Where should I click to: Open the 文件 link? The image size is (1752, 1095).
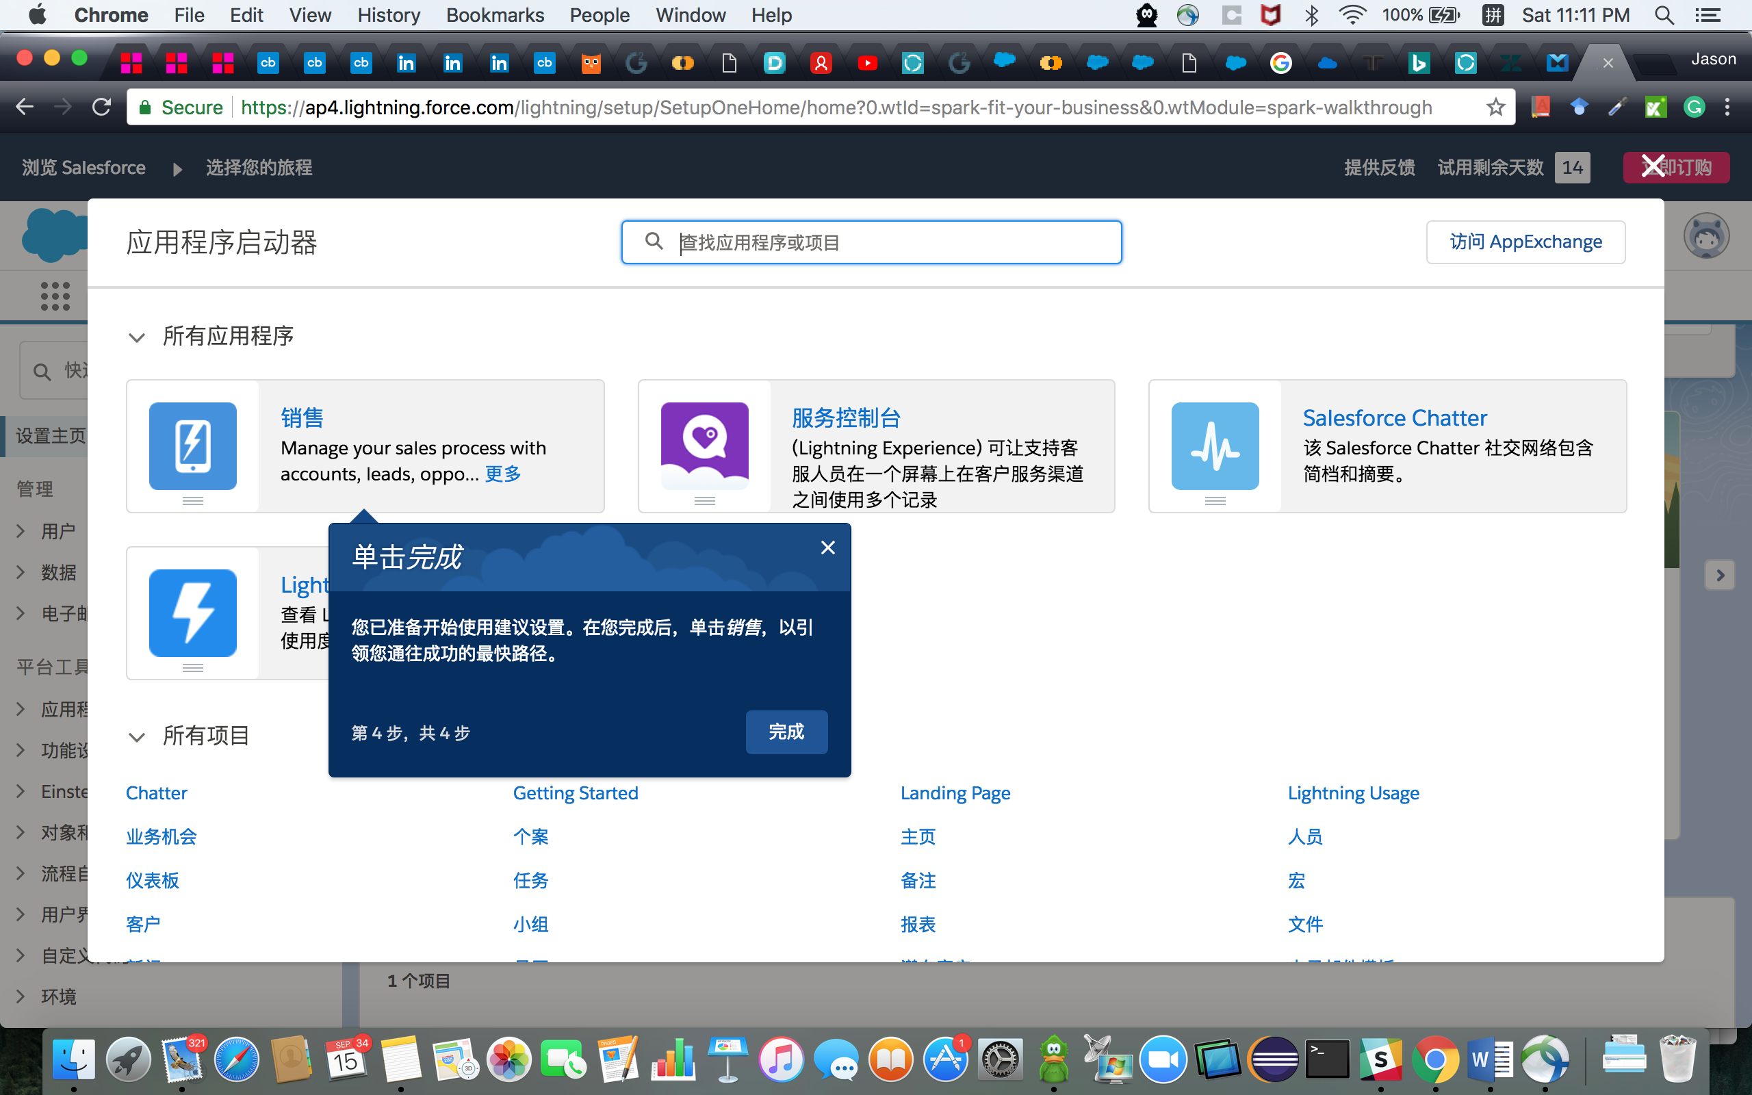(1305, 924)
